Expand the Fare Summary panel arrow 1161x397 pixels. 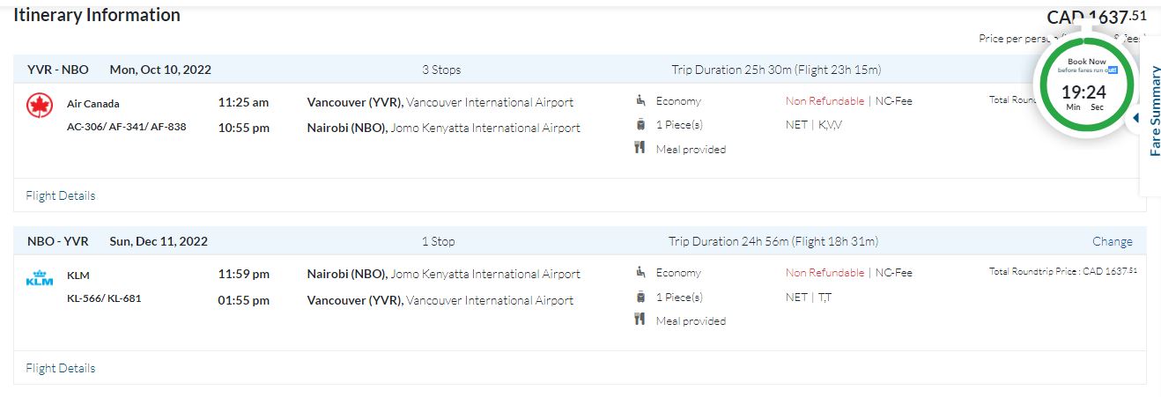[1135, 118]
